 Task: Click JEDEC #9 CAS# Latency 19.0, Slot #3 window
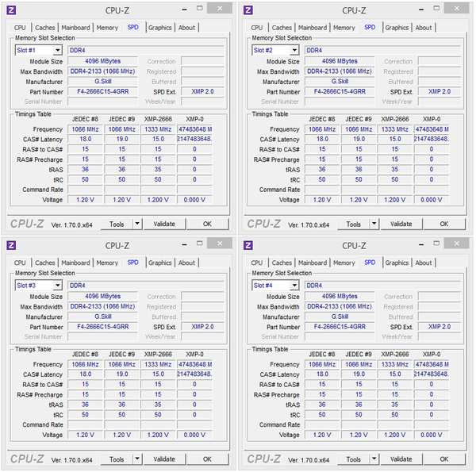121,374
